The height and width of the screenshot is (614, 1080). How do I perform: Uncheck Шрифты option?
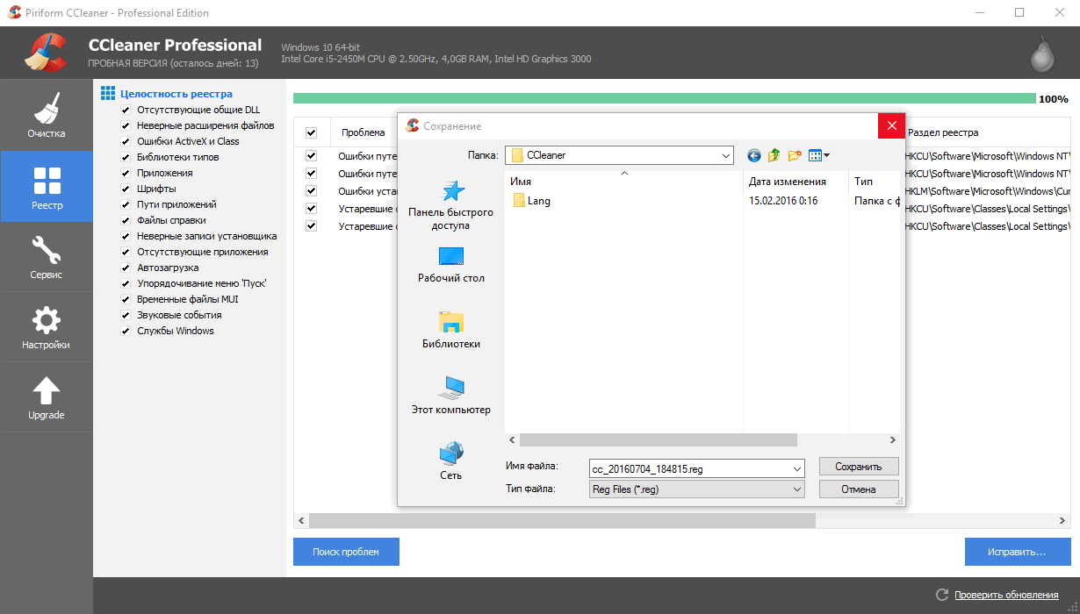coord(126,189)
